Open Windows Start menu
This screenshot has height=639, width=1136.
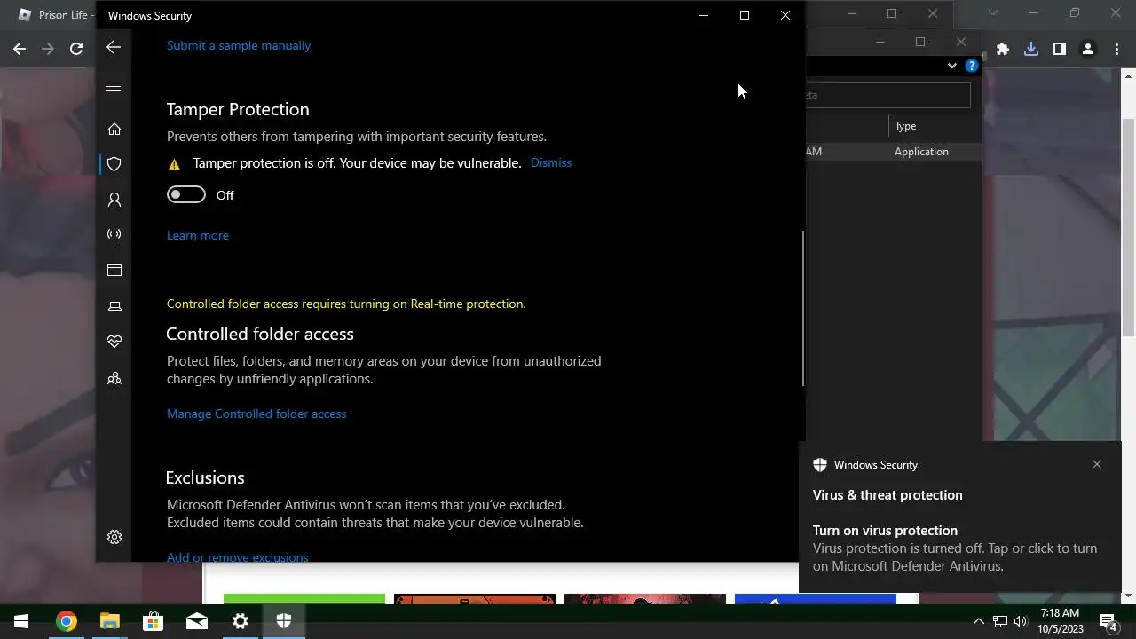coord(21,621)
